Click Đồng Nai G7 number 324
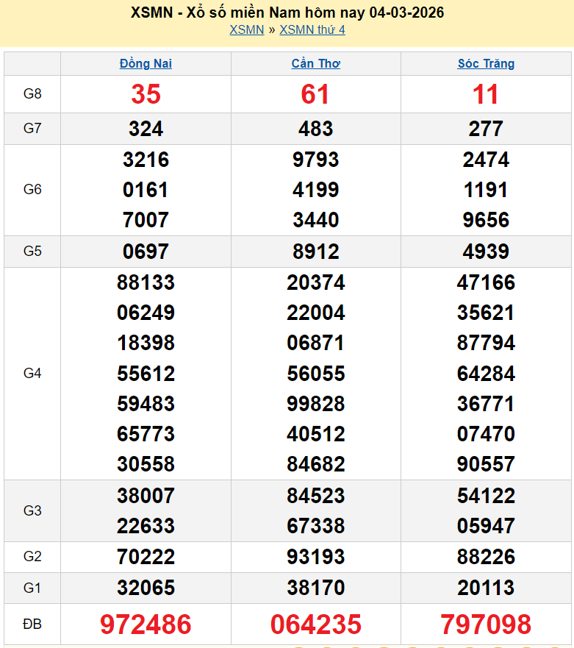 pos(146,129)
